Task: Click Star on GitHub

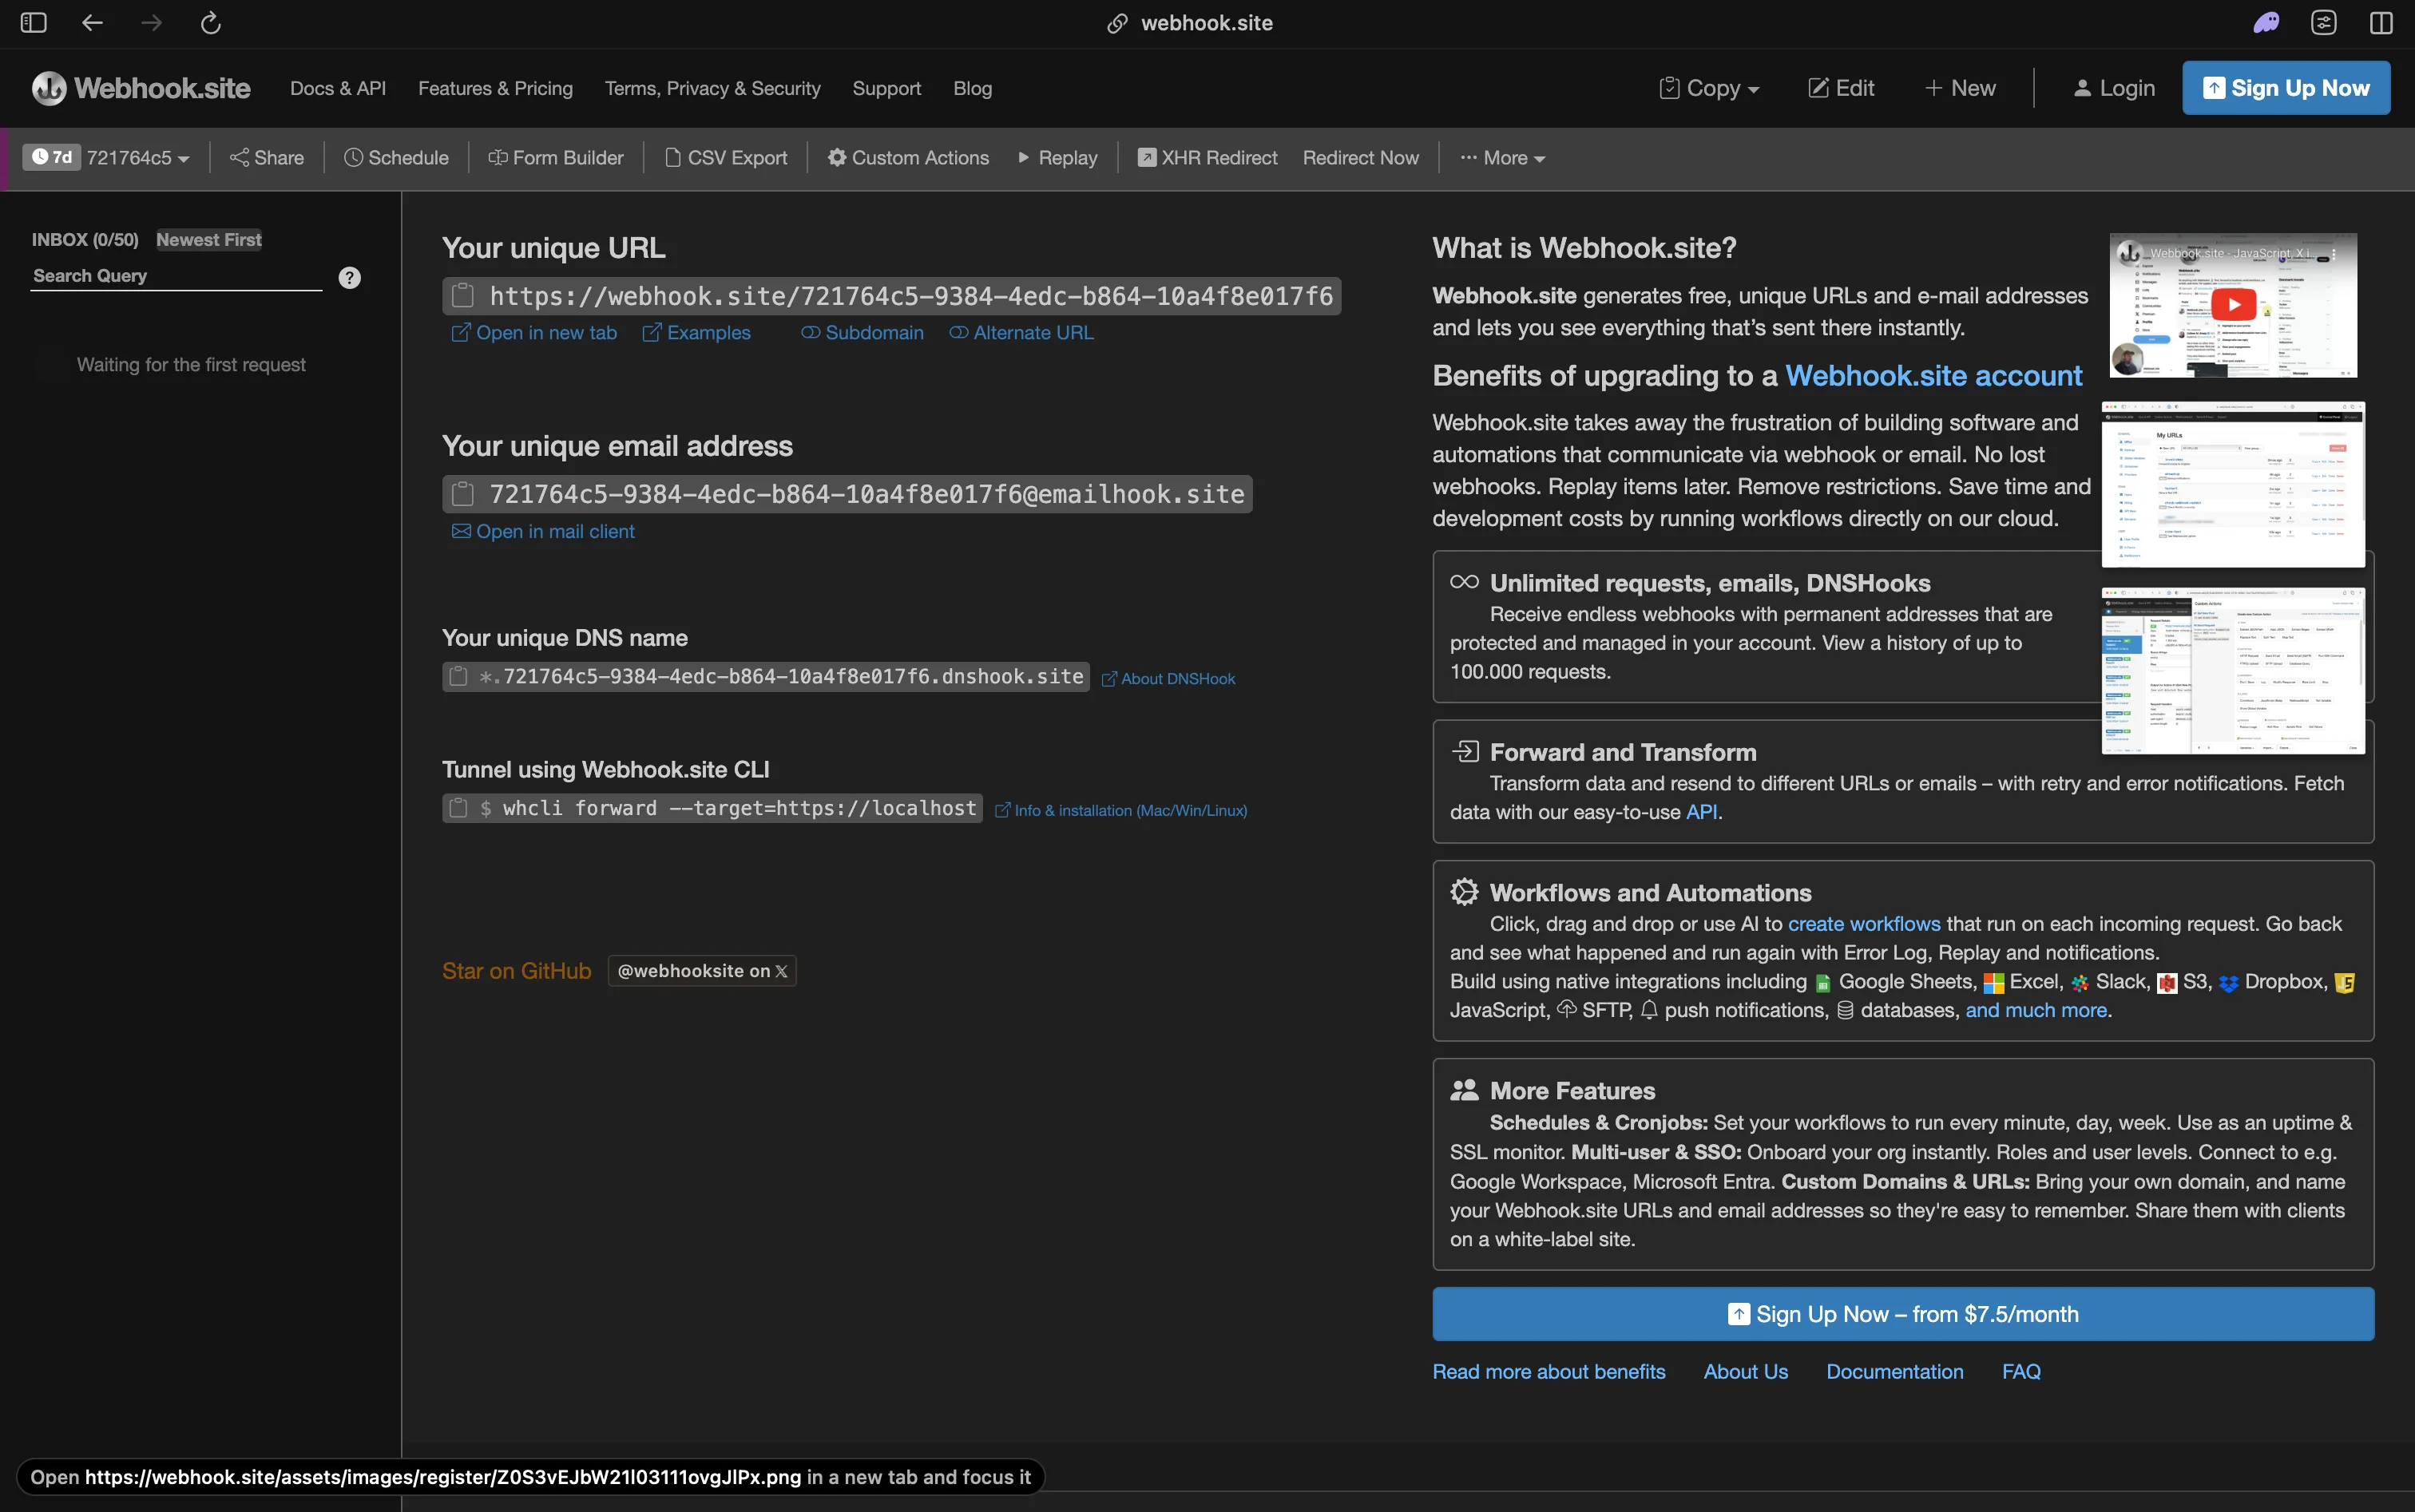Action: click(516, 971)
